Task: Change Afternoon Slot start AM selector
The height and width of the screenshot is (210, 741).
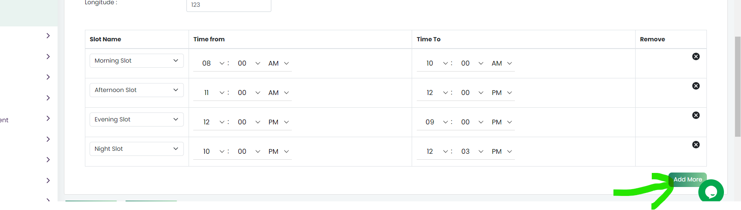Action: point(278,92)
